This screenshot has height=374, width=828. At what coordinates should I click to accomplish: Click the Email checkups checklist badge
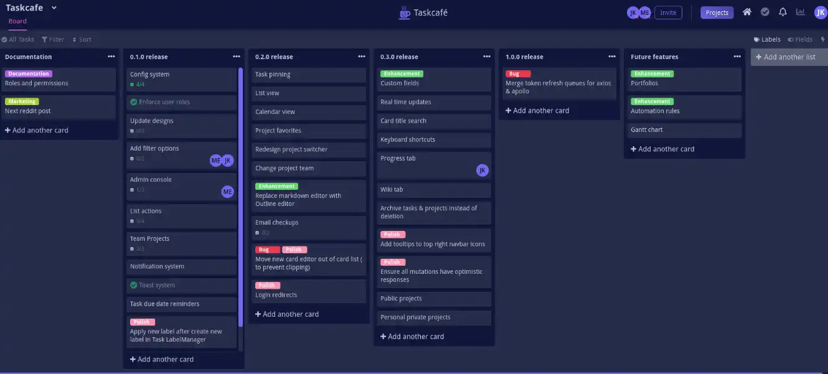(262, 233)
